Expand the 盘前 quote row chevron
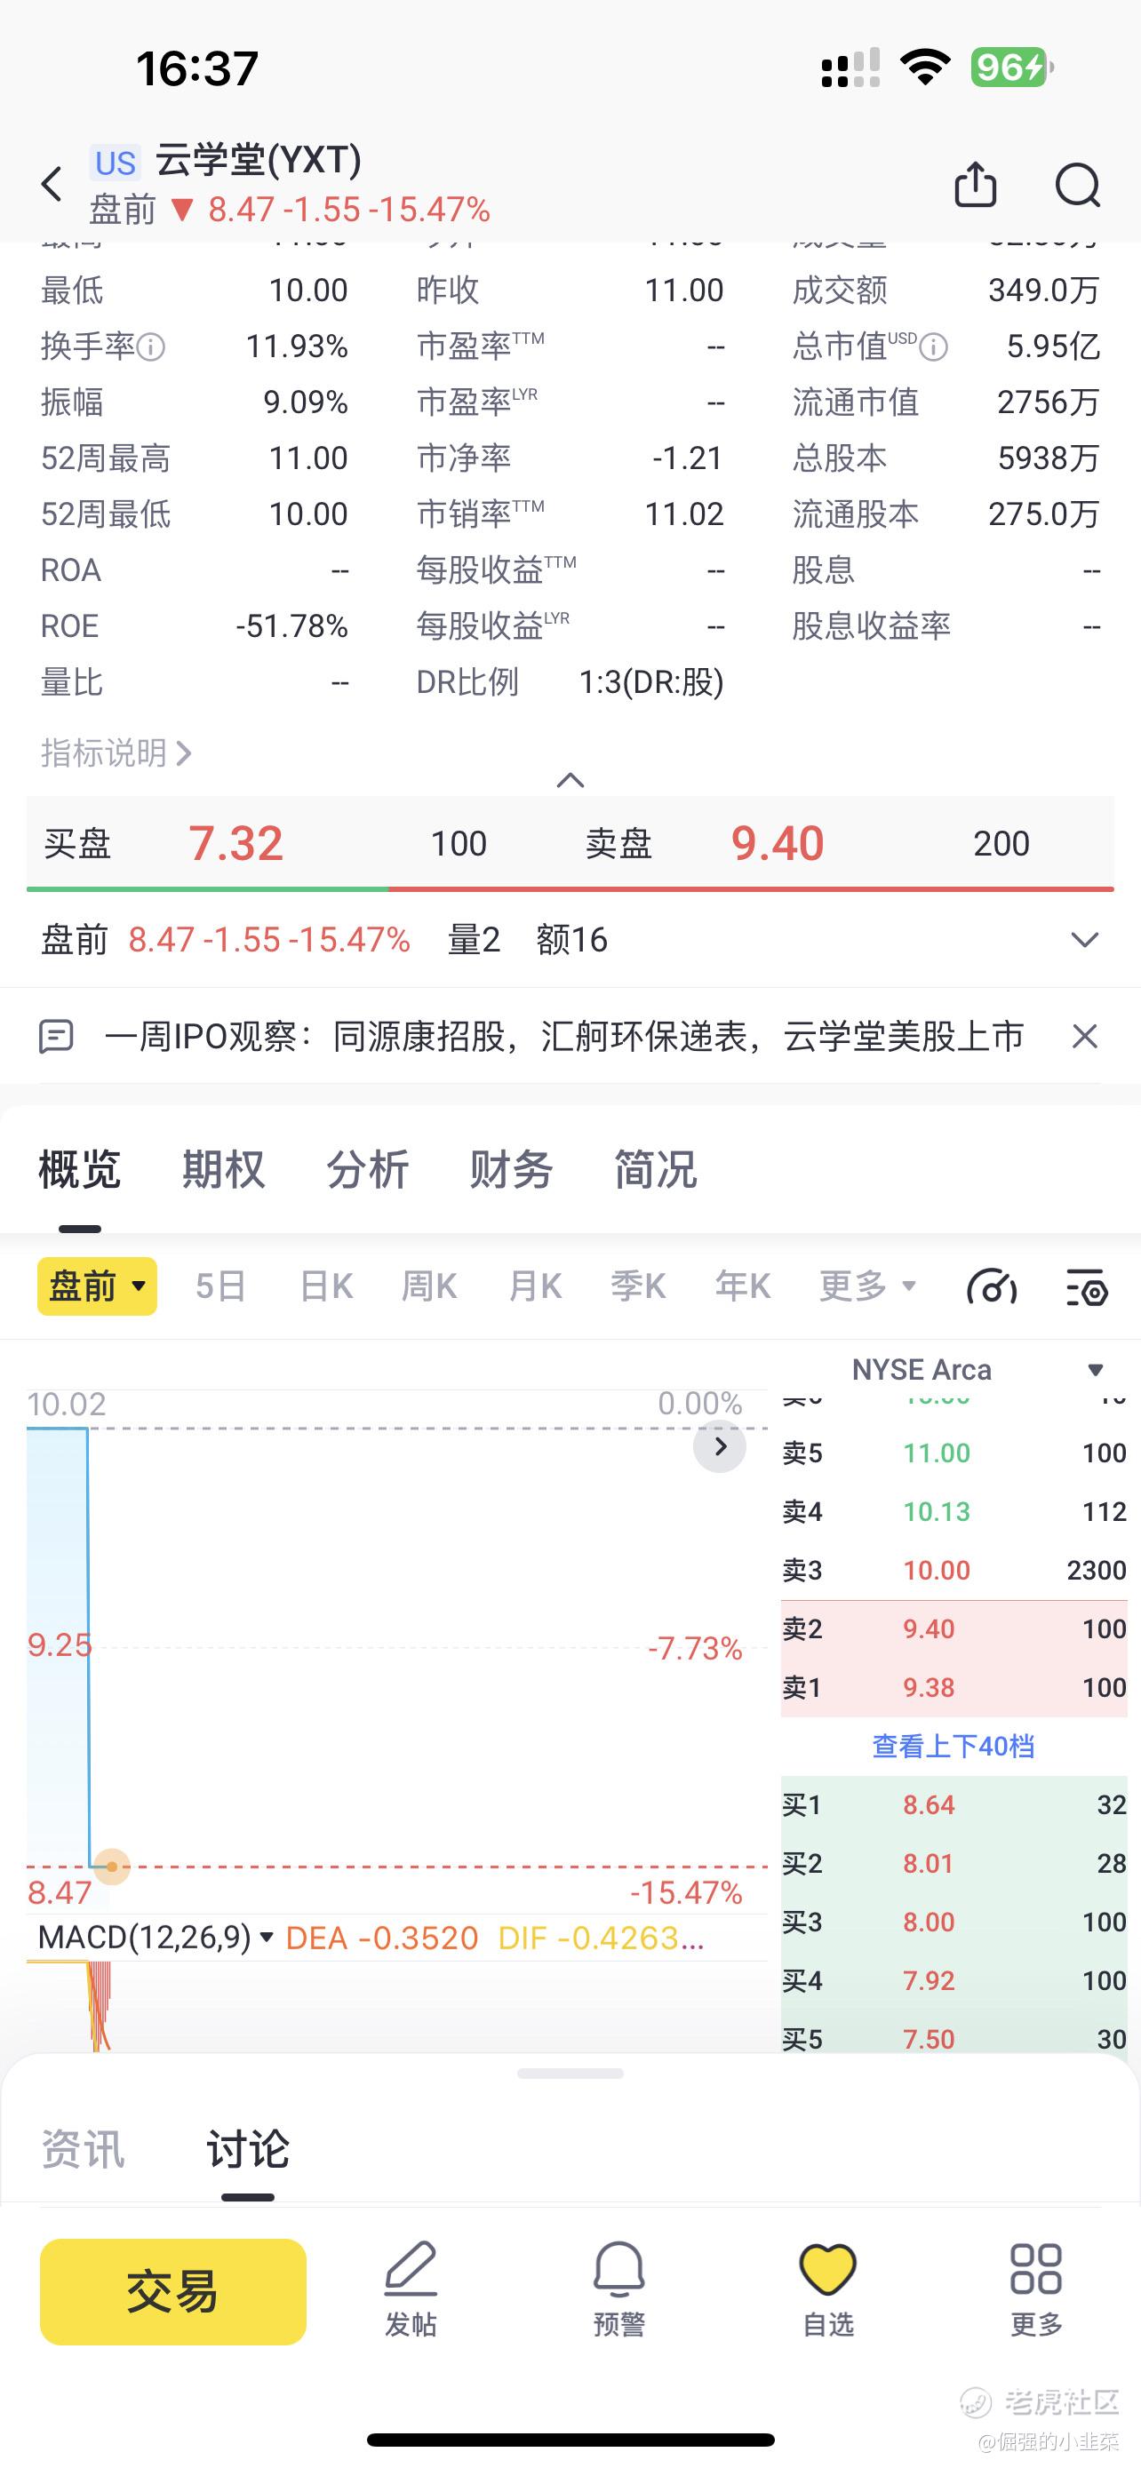Screen dimensions: 1141x2468 pos(1084,940)
